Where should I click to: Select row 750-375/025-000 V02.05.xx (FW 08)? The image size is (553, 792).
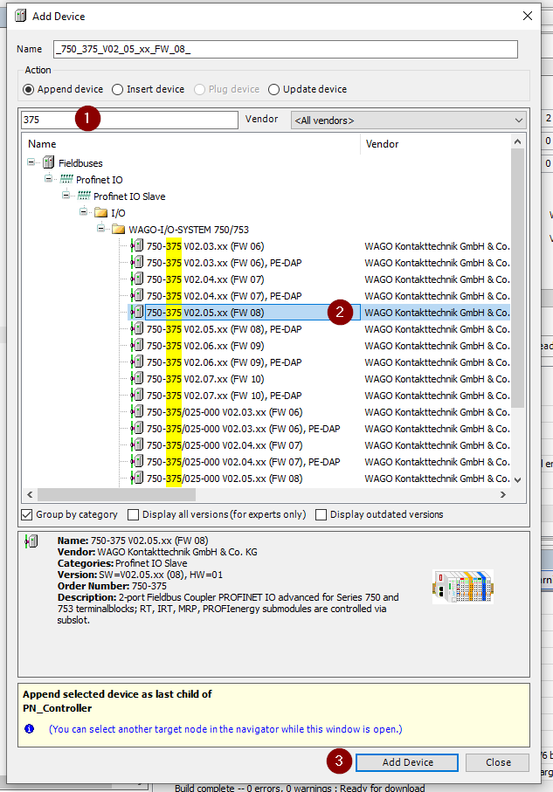click(x=225, y=479)
